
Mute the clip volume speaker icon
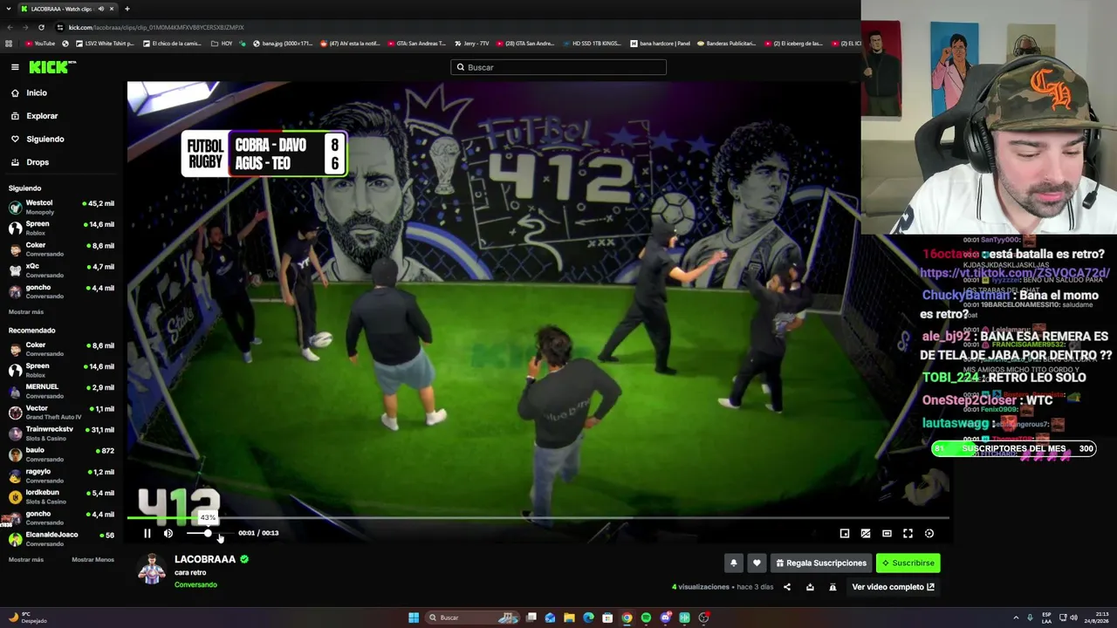(x=168, y=533)
